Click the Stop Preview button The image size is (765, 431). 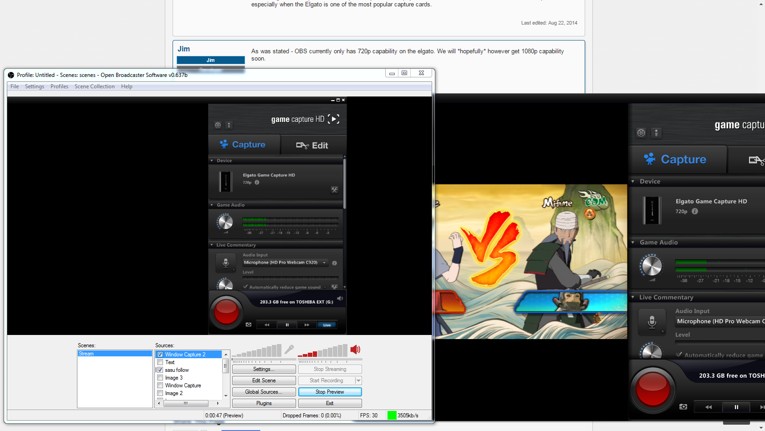tap(330, 392)
